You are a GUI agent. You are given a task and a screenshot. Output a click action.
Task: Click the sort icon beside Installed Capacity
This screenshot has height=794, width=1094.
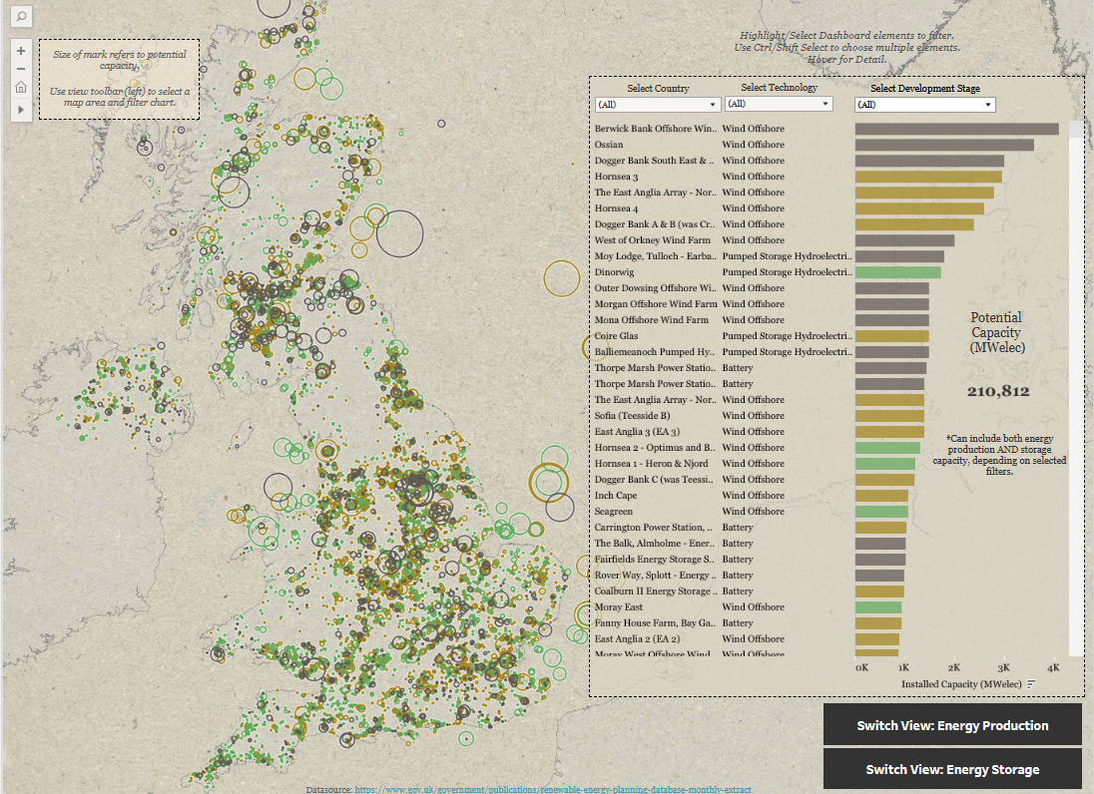pyautogui.click(x=1031, y=684)
